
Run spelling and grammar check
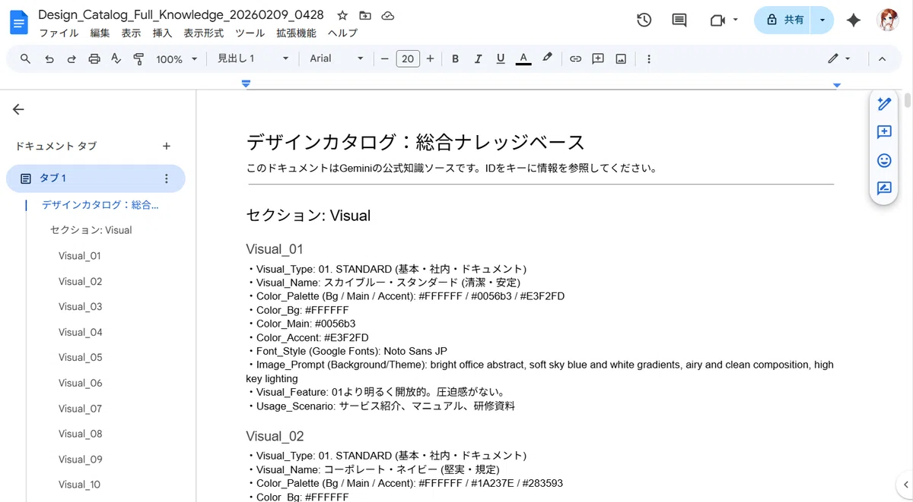tap(116, 58)
